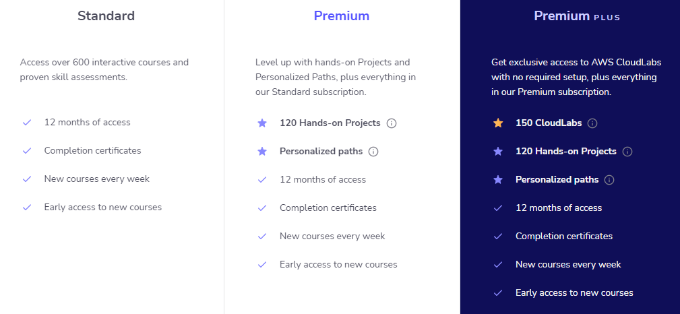The height and width of the screenshot is (314, 680).
Task: Click checkmark beside Standard Completion certificates
Action: (27, 151)
